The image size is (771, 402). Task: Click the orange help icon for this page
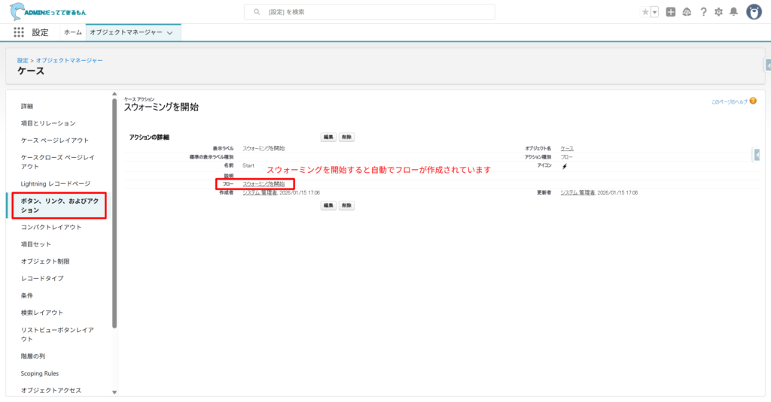(753, 101)
